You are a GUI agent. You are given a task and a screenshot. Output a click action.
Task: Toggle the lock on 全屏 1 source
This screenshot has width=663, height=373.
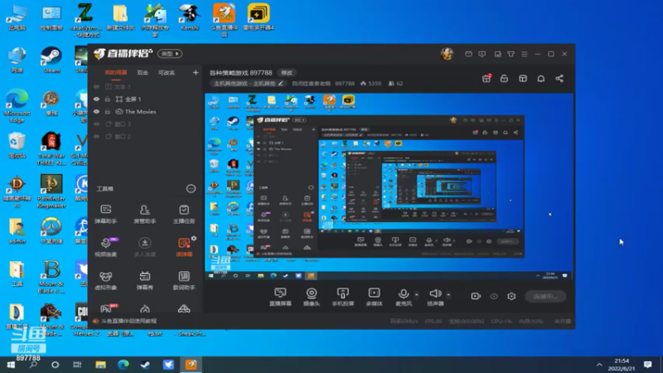108,99
